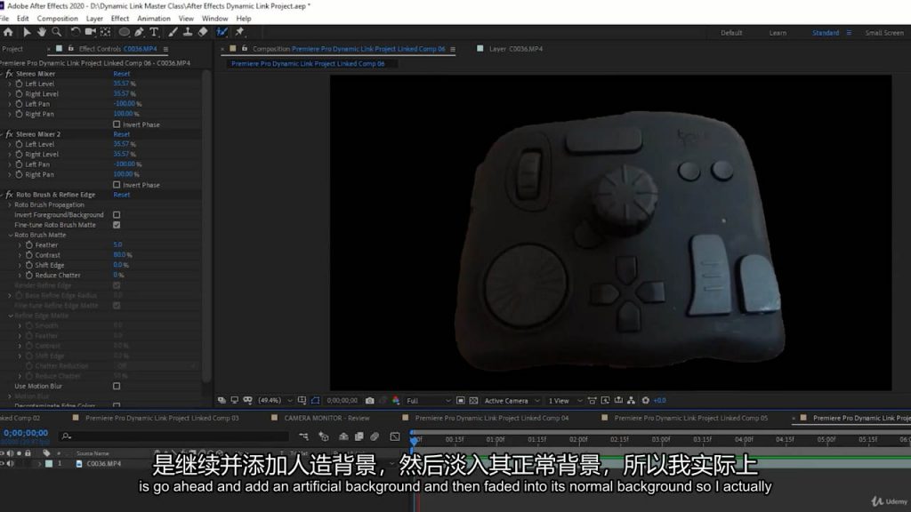Open the graph editor icon

(395, 436)
